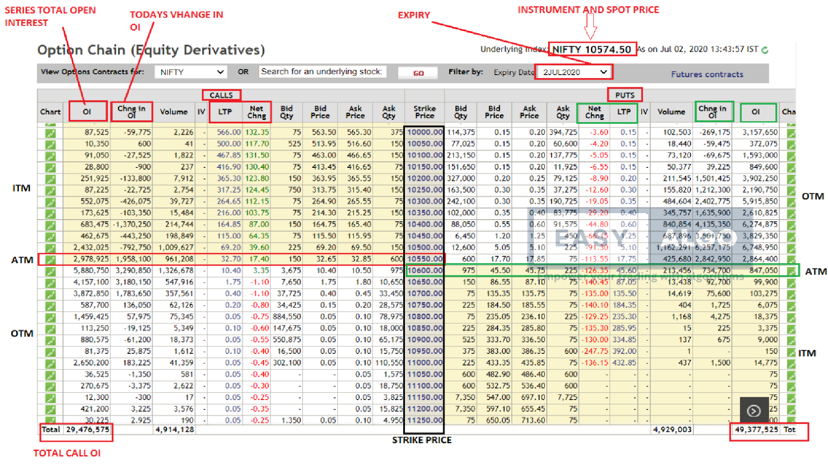Screen dimensions: 828x466
Task: Select calls OI value 5,880,750
Action: pos(91,271)
